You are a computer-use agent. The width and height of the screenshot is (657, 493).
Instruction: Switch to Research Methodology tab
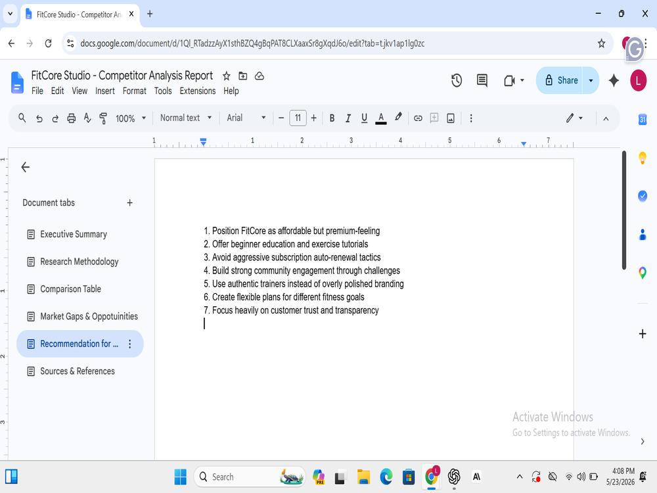[x=79, y=262]
